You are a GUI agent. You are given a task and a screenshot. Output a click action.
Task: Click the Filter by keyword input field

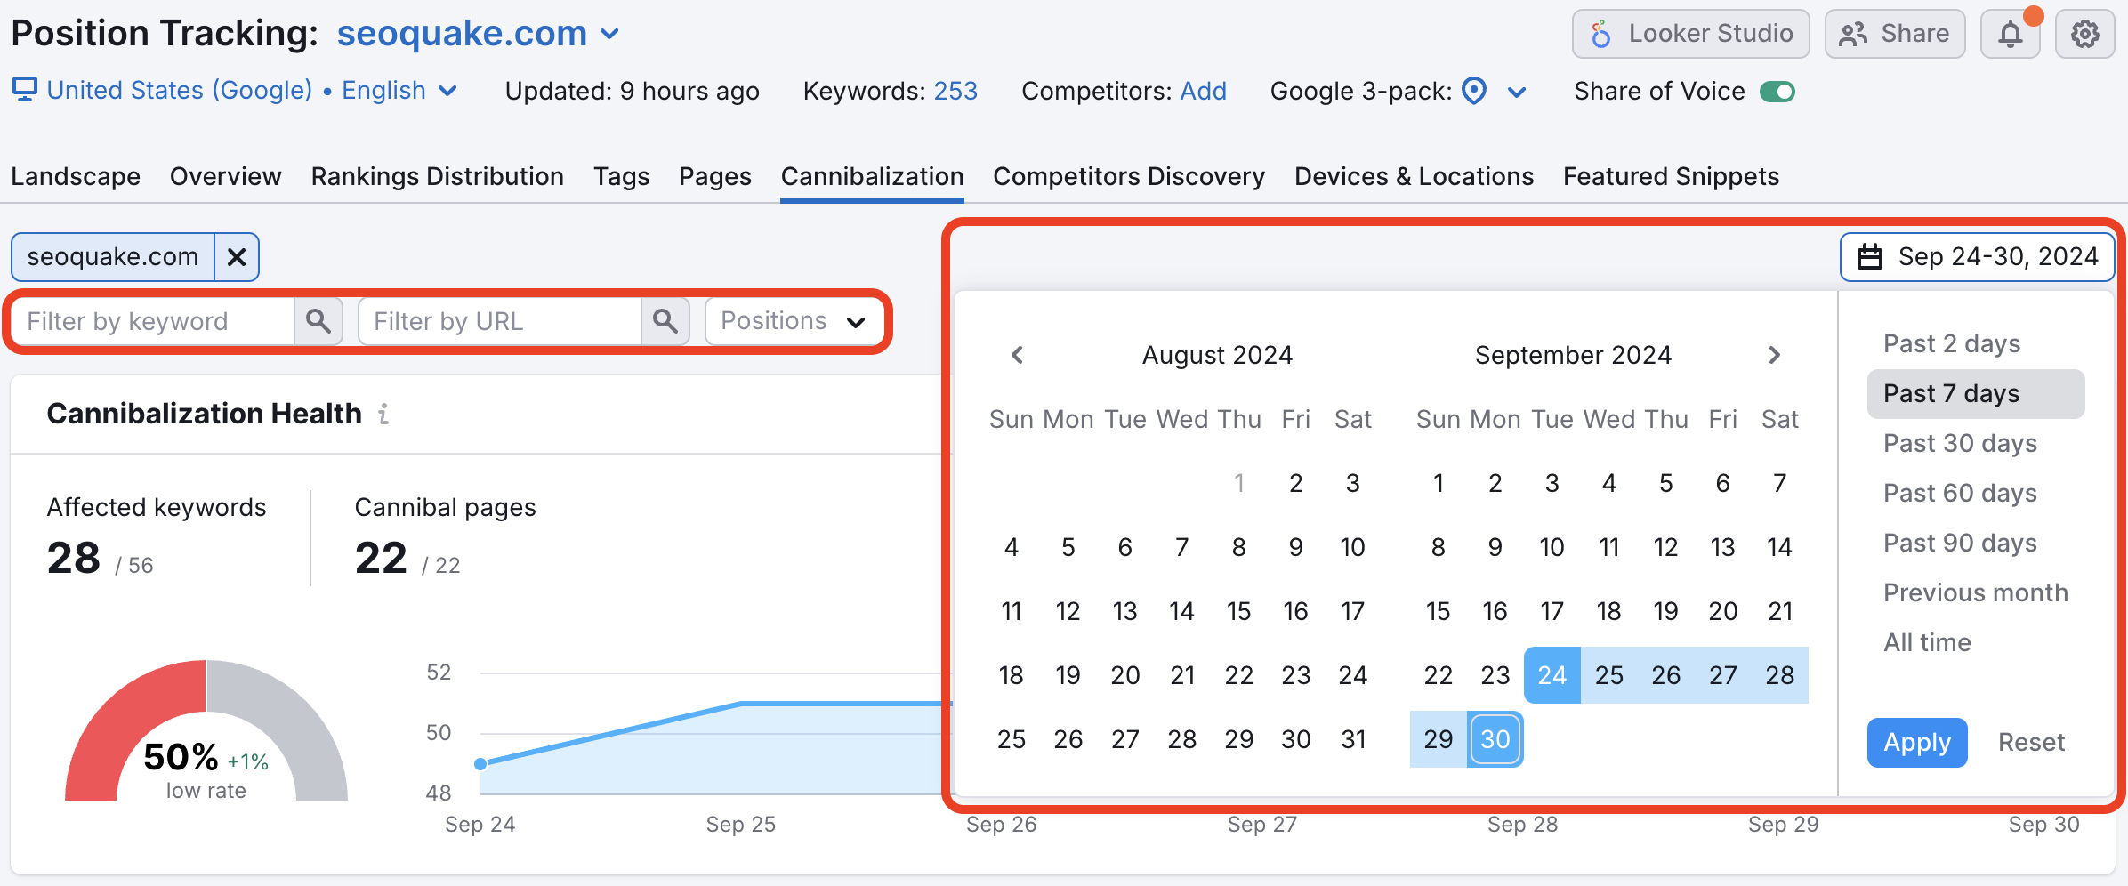point(153,321)
